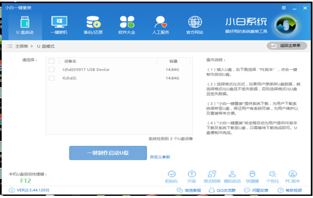Image resolution: width=313 pixels, height=198 pixels.
Task: Click the 容量 column header
Action: 173,61
